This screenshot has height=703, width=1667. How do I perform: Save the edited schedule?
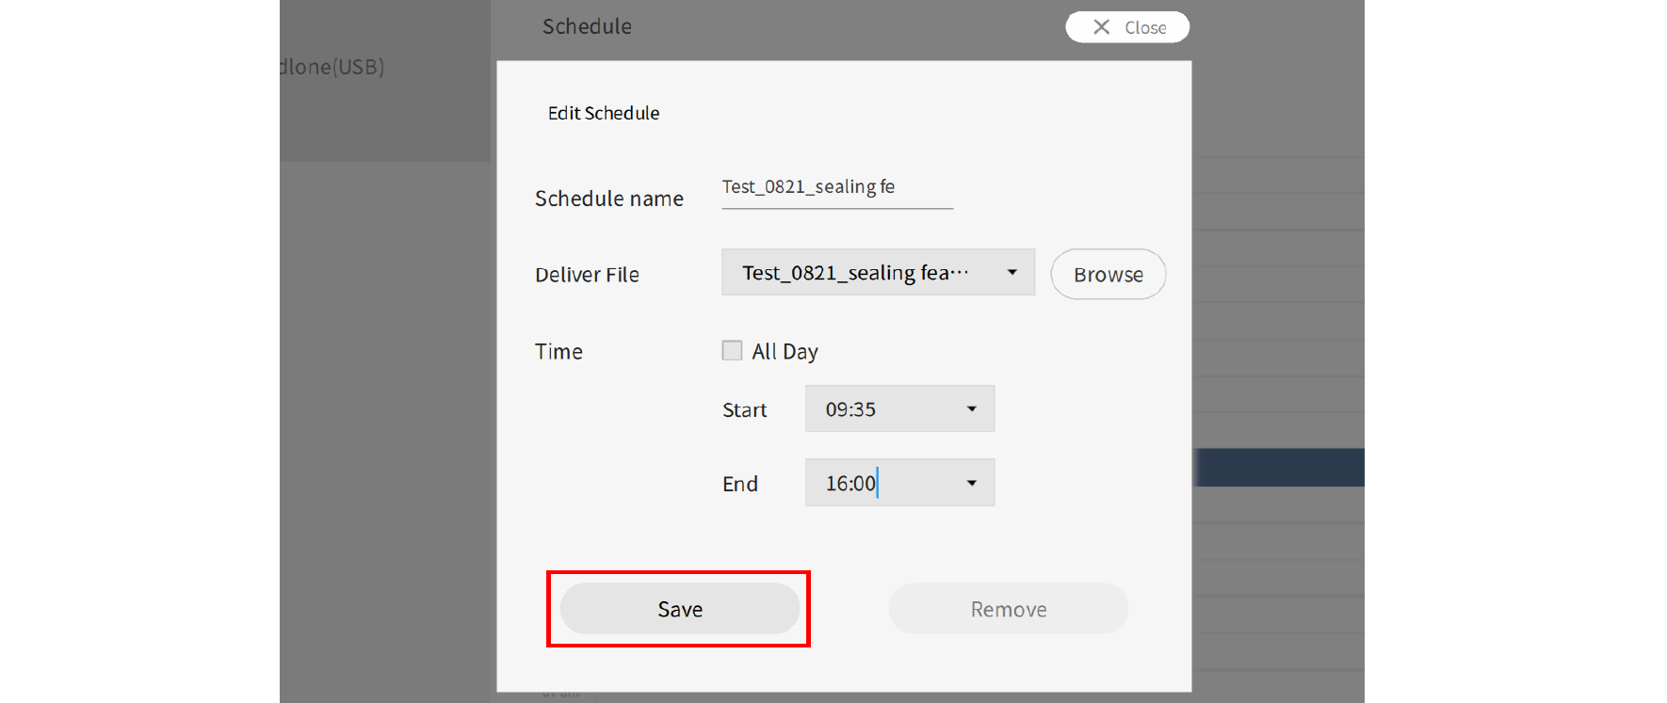(x=679, y=609)
